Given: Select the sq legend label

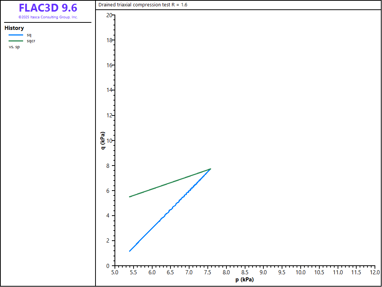Looking at the screenshot, I should point(29,35).
